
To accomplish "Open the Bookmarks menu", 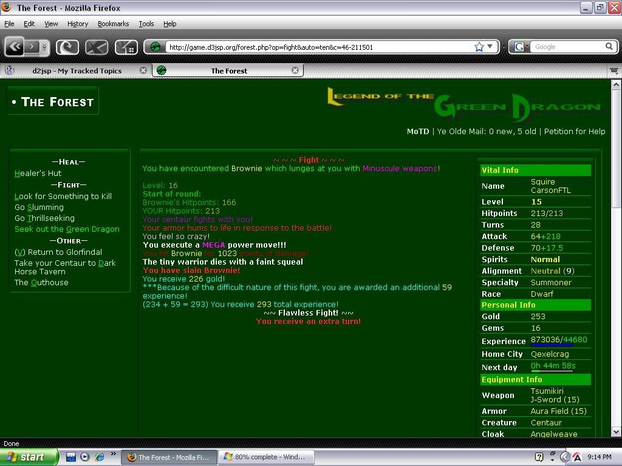I will coord(113,24).
